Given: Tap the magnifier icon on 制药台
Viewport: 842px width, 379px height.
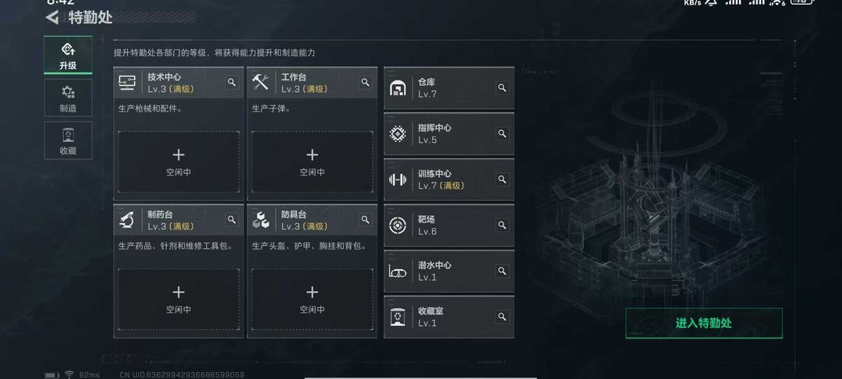Looking at the screenshot, I should [x=232, y=220].
